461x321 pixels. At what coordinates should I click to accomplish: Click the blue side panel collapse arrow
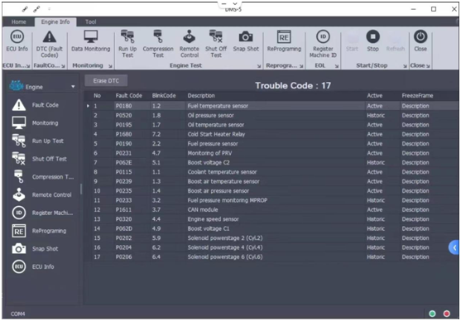click(x=454, y=247)
